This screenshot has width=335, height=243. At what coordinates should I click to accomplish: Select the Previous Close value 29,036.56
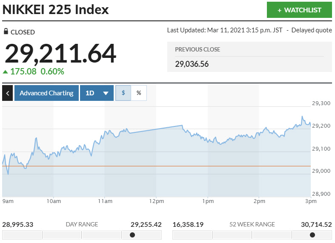[x=192, y=64]
